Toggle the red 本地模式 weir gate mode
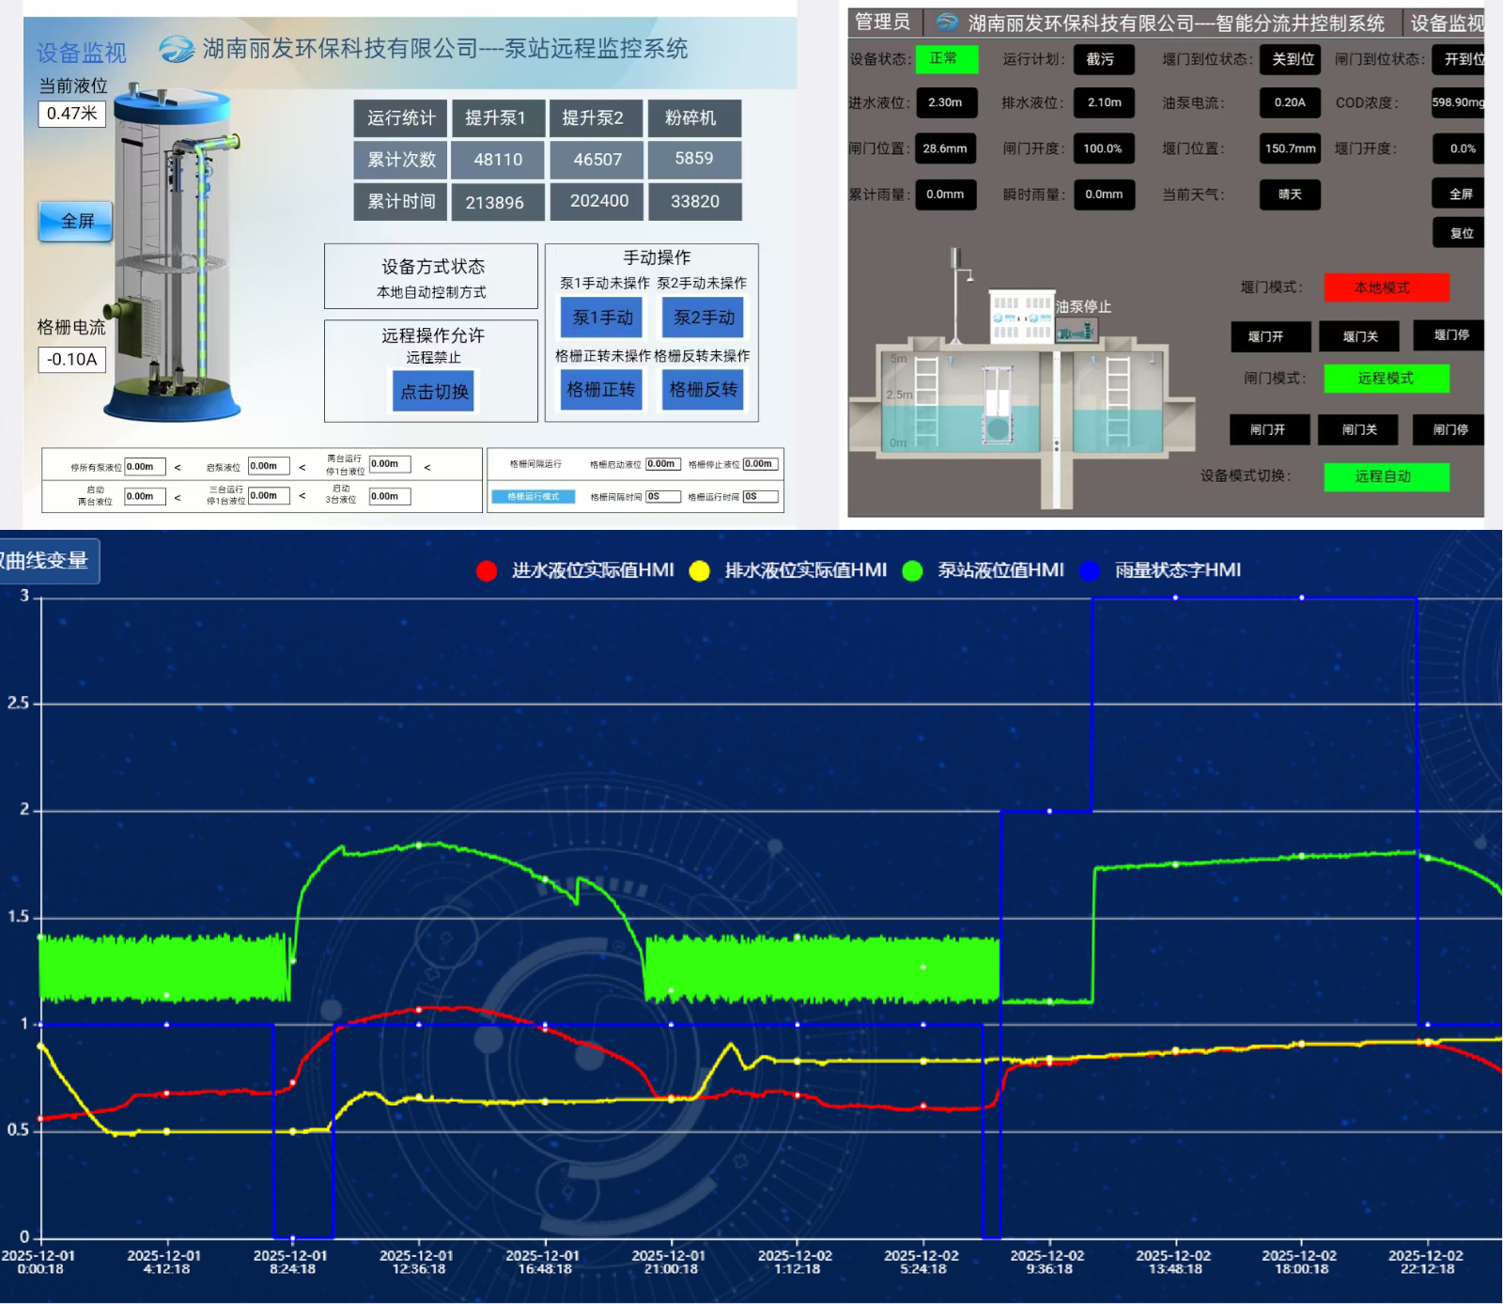Viewport: 1503px width, 1304px height. tap(1386, 287)
